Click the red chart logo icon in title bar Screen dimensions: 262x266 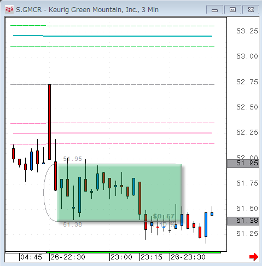[x=9, y=10]
